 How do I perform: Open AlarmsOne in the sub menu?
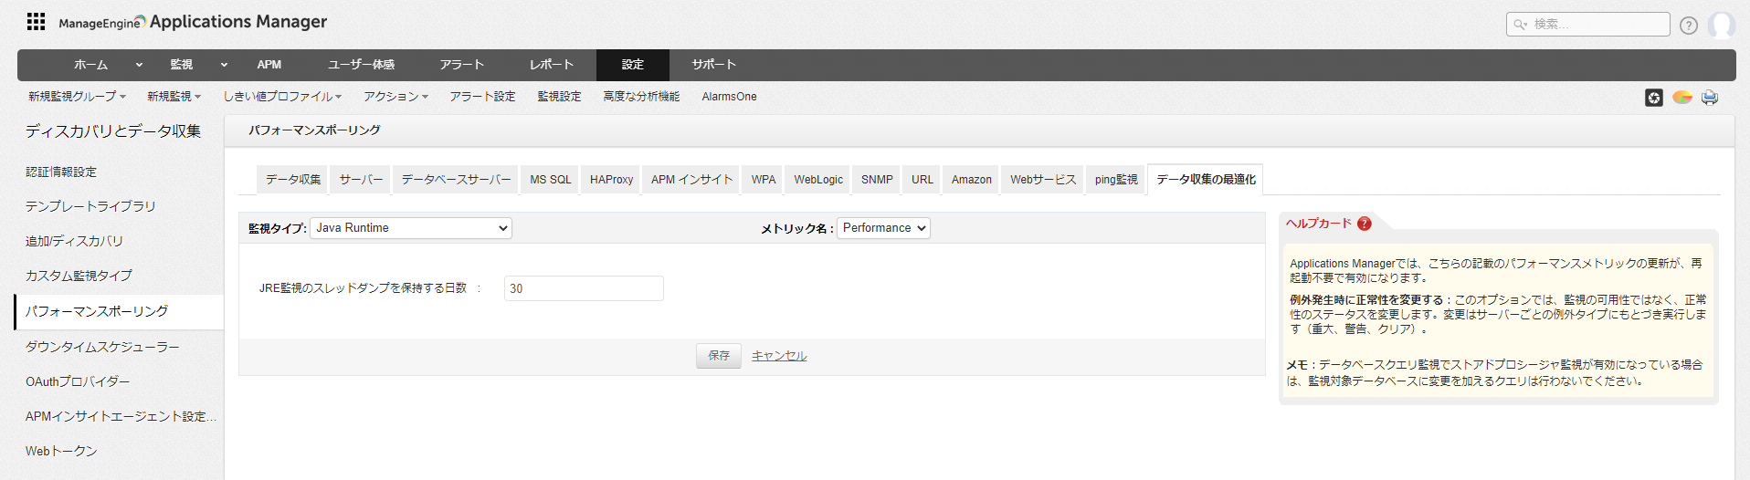[x=729, y=97]
